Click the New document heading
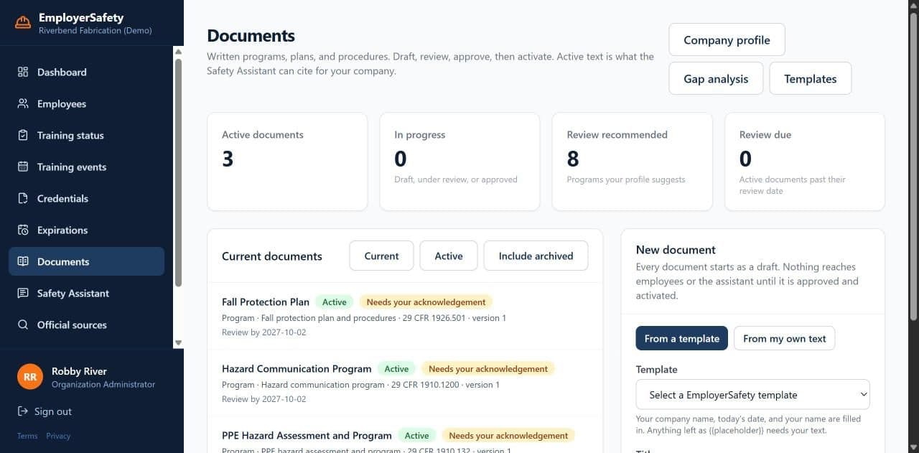The height and width of the screenshot is (453, 919). 676,250
